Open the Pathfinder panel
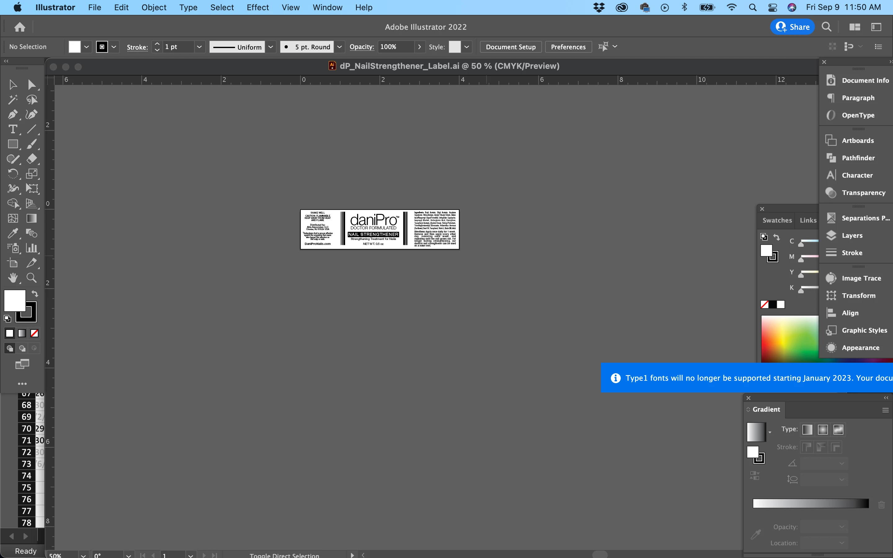The height and width of the screenshot is (558, 893). click(x=858, y=158)
